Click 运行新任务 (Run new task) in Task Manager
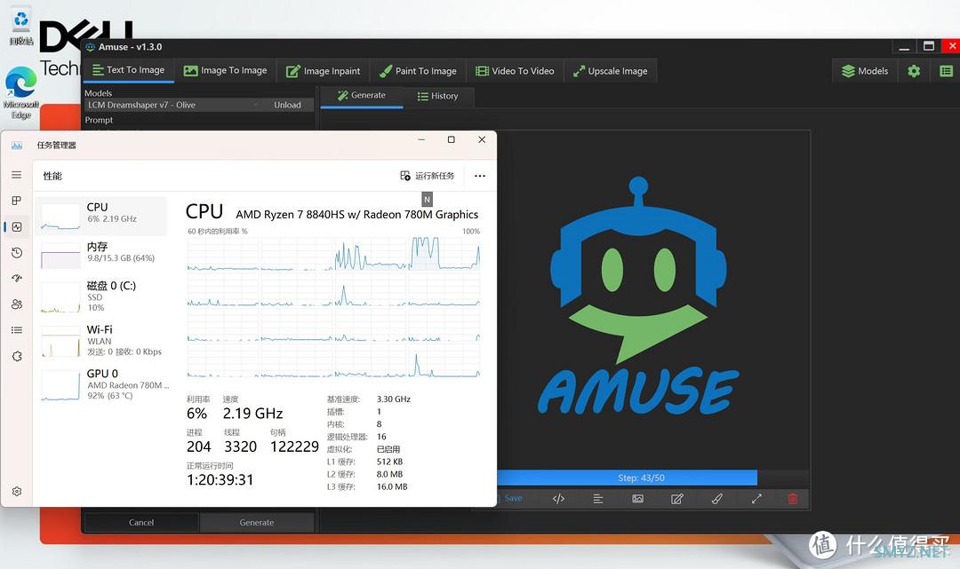 point(428,176)
